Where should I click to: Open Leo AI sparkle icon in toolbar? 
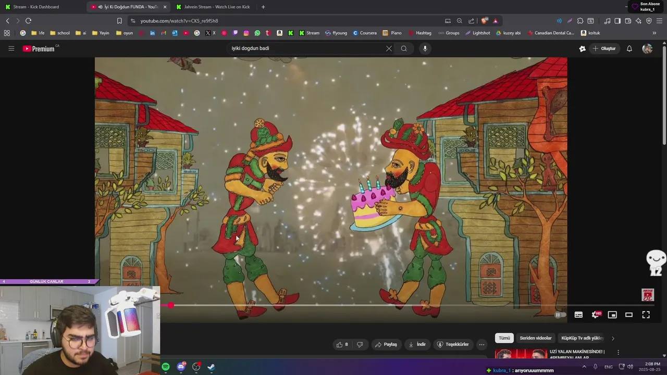coord(638,21)
